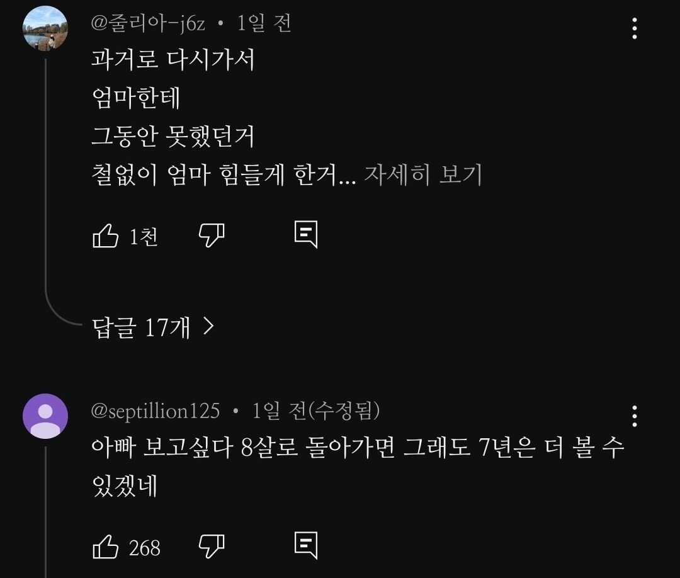
Task: Click the 268 like count
Action: 145,548
